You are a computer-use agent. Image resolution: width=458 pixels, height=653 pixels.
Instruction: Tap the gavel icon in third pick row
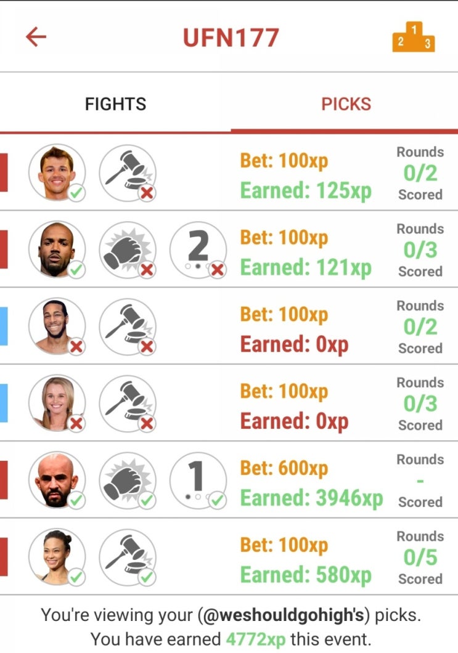(128, 327)
